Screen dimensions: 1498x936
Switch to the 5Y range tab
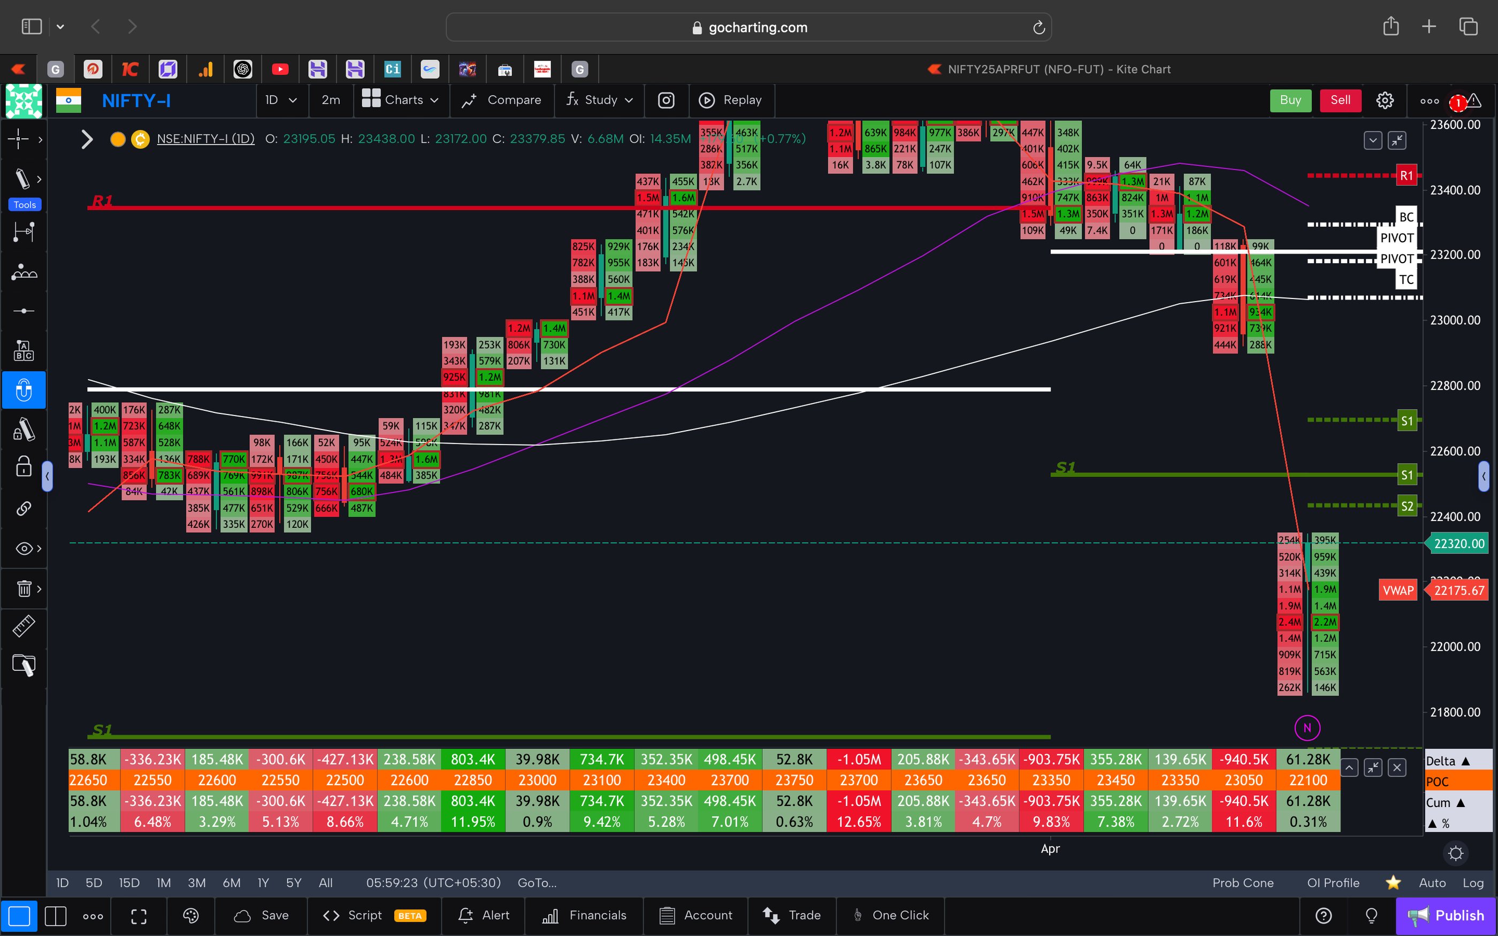click(x=293, y=883)
